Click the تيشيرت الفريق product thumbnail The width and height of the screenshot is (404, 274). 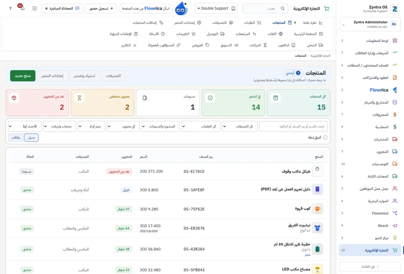[x=317, y=228]
